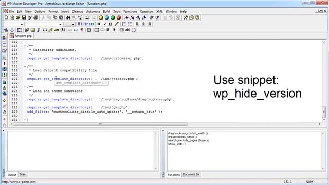Image resolution: width=329 pixels, height=185 pixels.
Task: Switch to the Sites tab
Action: (23, 174)
